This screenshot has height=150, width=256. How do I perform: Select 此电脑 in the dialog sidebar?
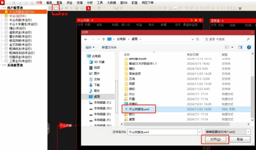[x=96, y=56]
